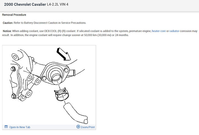This screenshot has height=135, width=199.
Task: Click the bold "Notice:" label
Action: [x=7, y=31]
